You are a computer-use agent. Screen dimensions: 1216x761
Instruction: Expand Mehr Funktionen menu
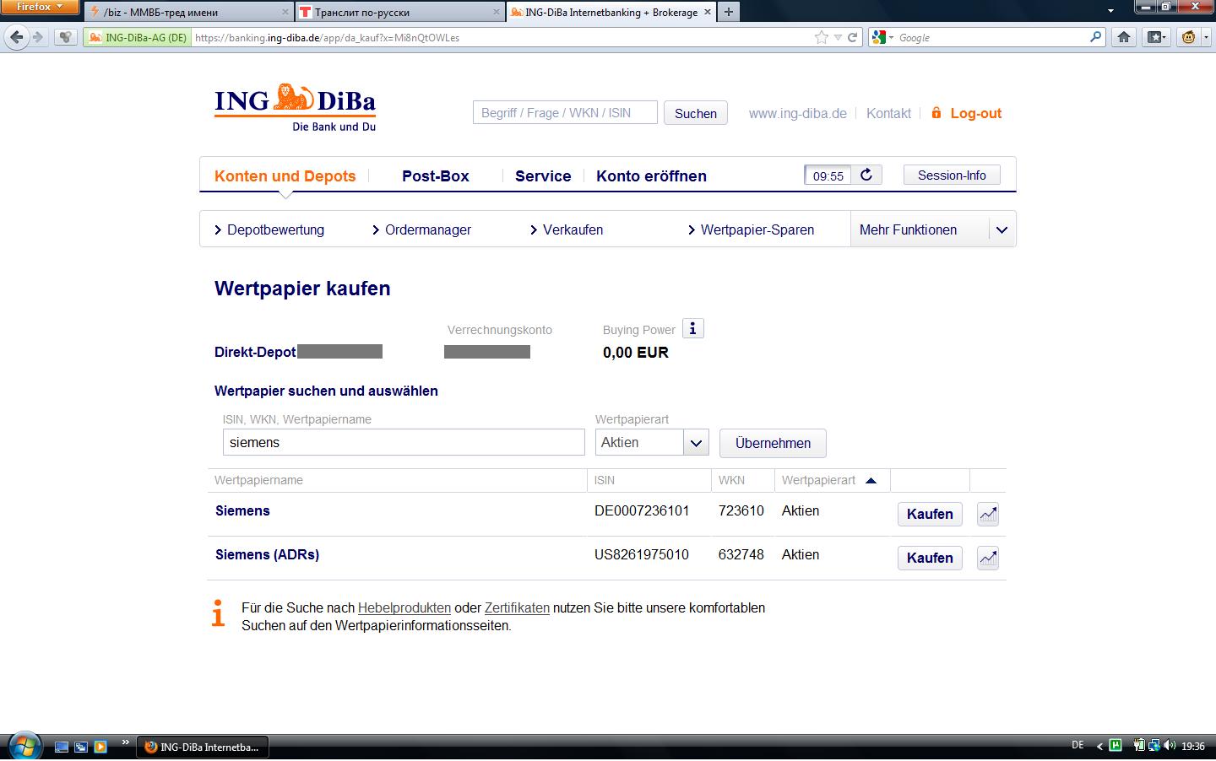[x=1002, y=229]
